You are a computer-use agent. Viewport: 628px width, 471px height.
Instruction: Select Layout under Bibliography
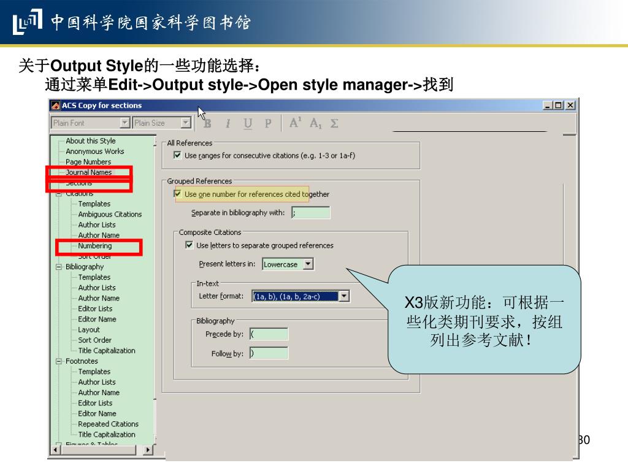click(x=89, y=329)
